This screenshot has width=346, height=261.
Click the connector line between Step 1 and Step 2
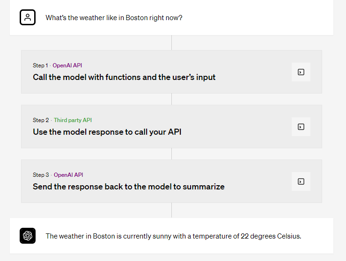point(172,99)
